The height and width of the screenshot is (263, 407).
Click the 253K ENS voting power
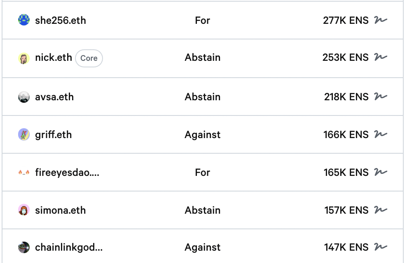pos(345,58)
